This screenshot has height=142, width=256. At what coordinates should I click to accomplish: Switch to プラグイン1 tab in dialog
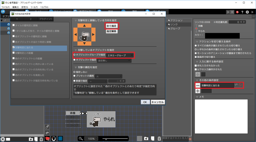pos(45,19)
